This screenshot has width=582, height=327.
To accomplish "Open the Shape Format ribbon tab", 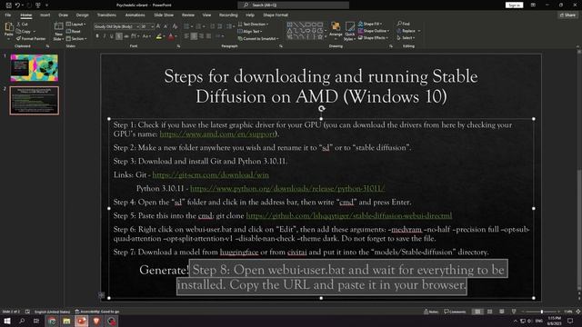I will pos(276,15).
